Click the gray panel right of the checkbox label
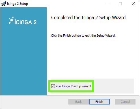Image resolution: width=140 pixels, height=109 pixels. tap(113, 86)
